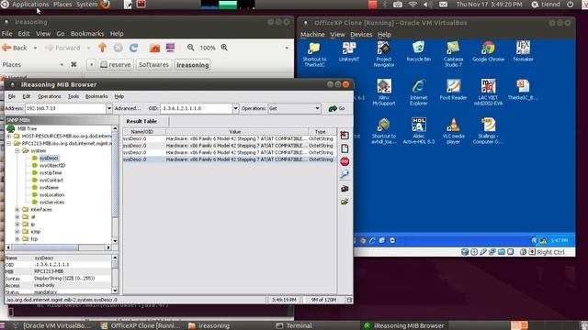Click the magnifier find icon beside results

(345, 174)
